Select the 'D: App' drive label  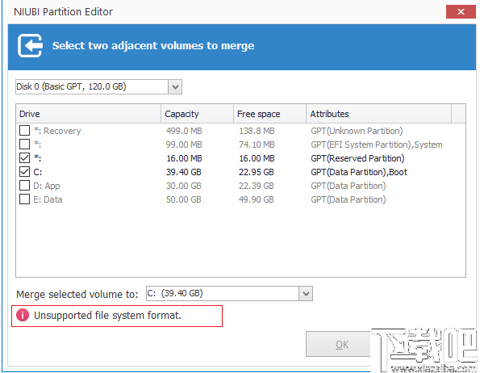coord(47,186)
